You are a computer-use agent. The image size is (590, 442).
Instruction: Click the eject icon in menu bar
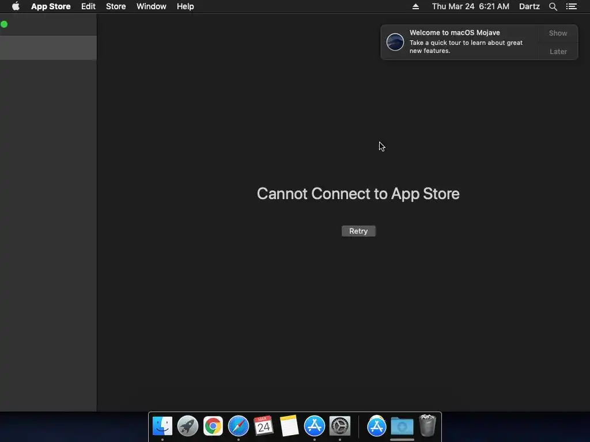(x=416, y=6)
